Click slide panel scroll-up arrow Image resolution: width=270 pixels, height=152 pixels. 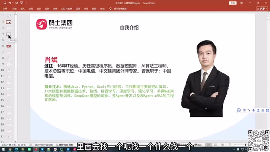click(16, 13)
